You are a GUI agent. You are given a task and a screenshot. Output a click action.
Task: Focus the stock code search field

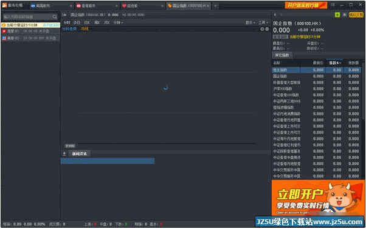pyautogui.click(x=27, y=17)
